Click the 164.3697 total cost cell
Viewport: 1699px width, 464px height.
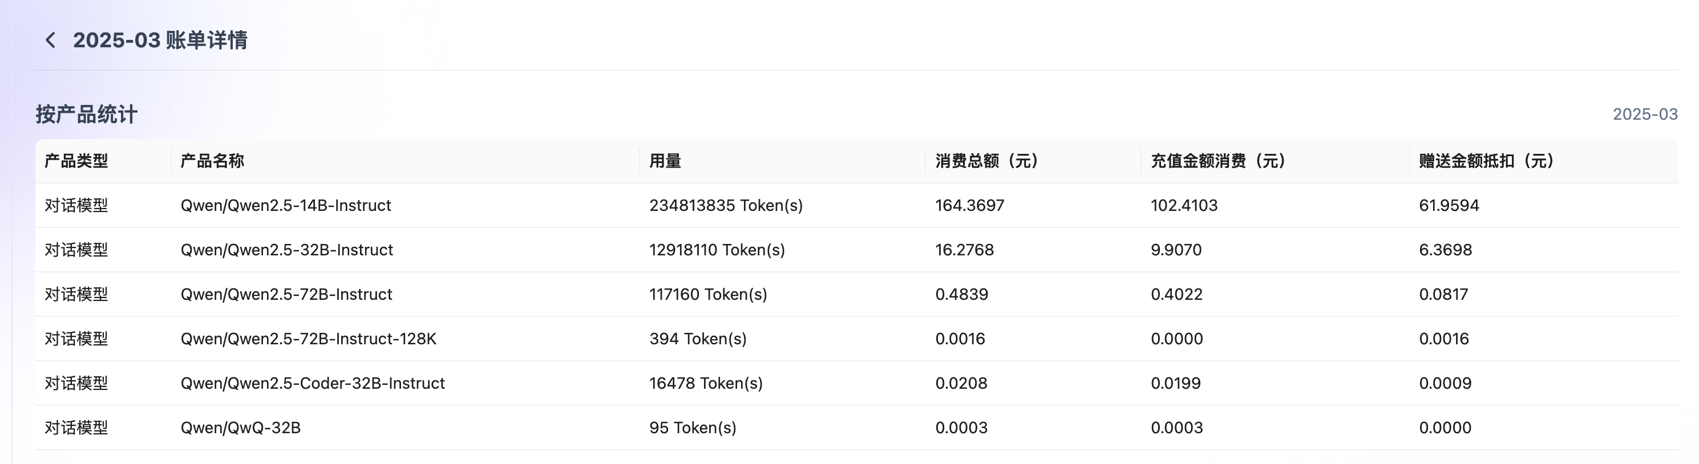click(969, 206)
